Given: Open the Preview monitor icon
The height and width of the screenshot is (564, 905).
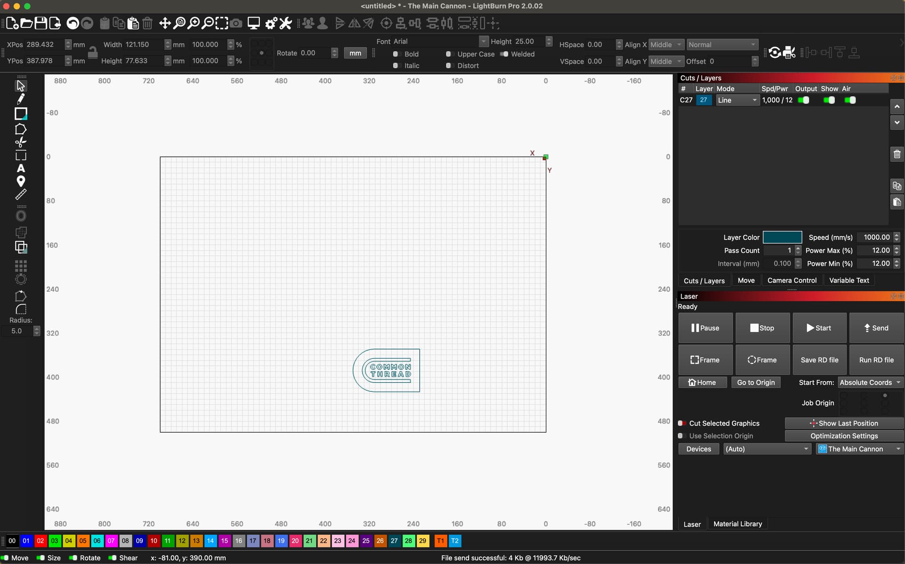Looking at the screenshot, I should (254, 23).
